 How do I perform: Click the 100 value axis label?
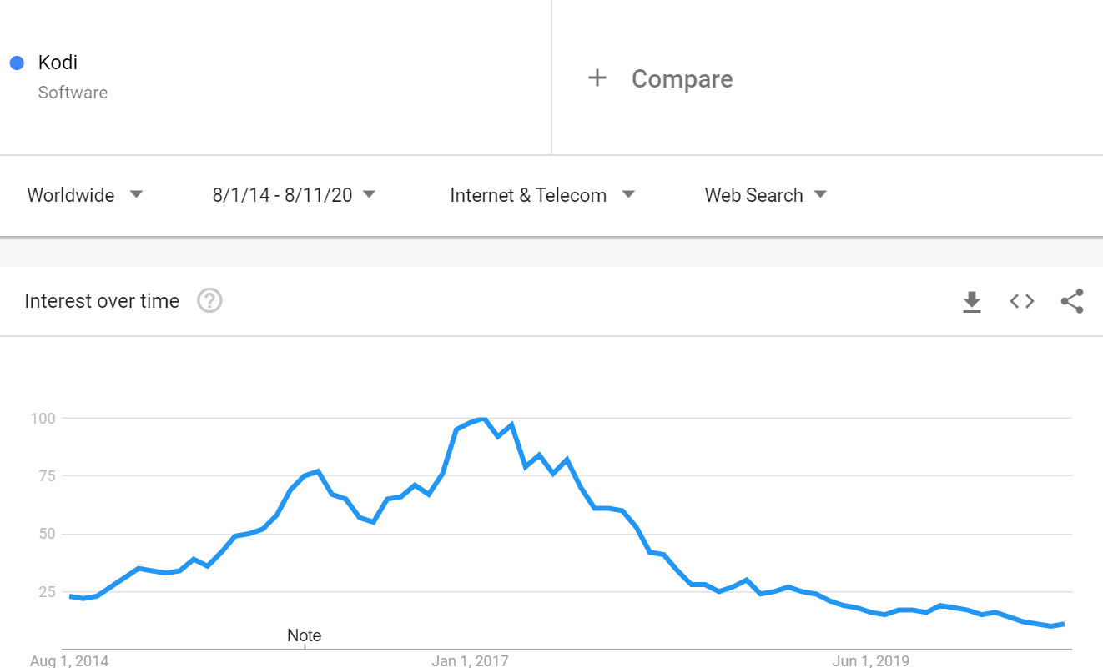pyautogui.click(x=42, y=418)
